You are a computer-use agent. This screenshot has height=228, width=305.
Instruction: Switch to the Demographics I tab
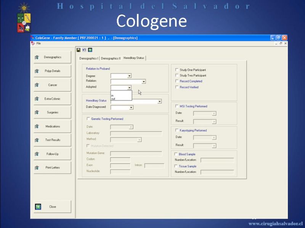pyautogui.click(x=88, y=58)
